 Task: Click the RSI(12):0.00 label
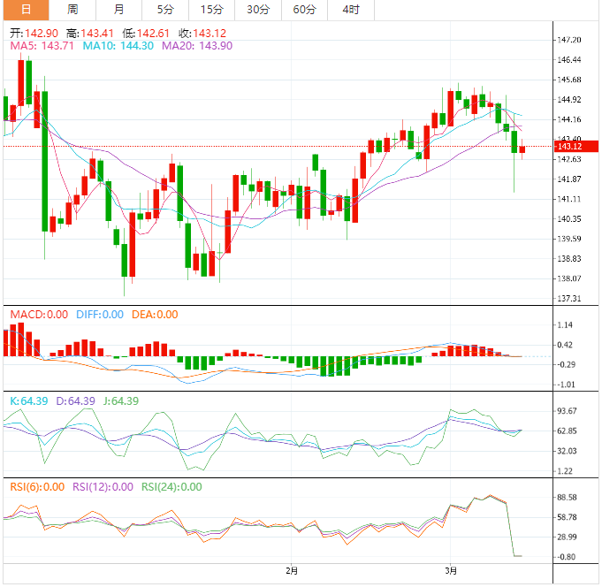(103, 487)
